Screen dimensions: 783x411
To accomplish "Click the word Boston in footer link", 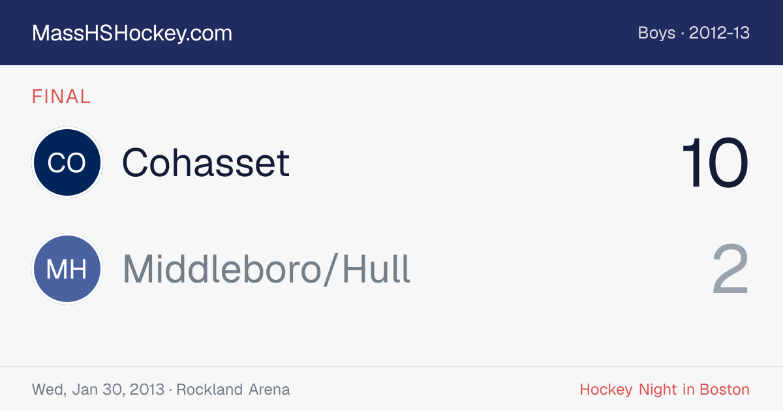I will click(x=724, y=389).
